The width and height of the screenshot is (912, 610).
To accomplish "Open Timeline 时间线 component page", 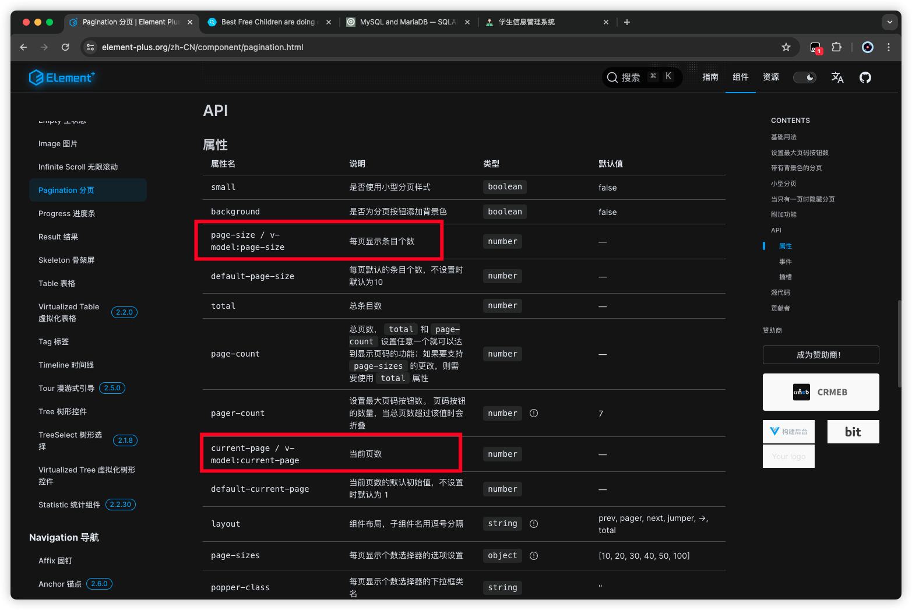I will tap(66, 365).
